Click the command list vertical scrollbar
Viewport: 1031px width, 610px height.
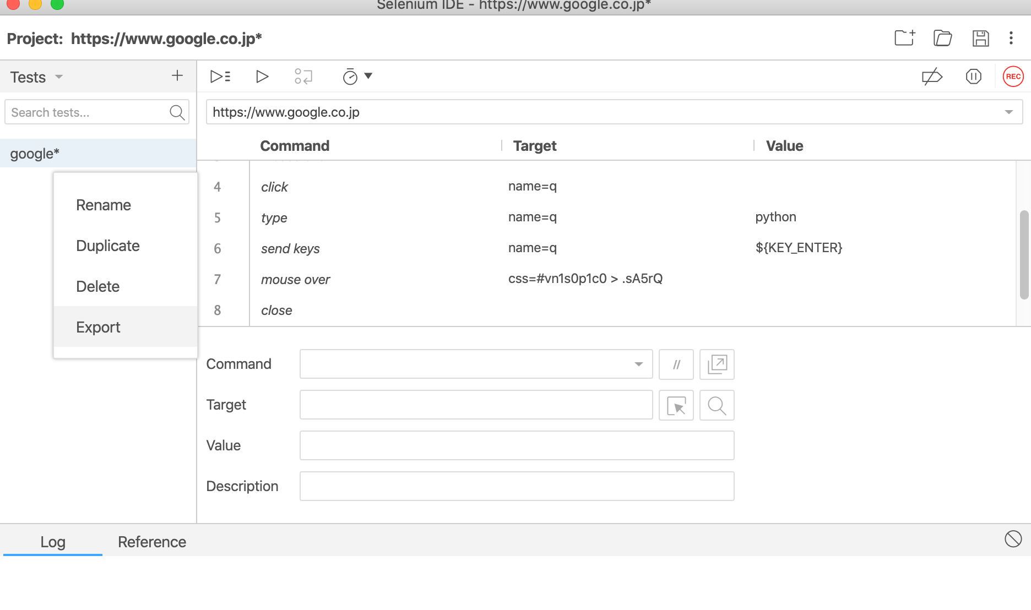click(x=1024, y=254)
